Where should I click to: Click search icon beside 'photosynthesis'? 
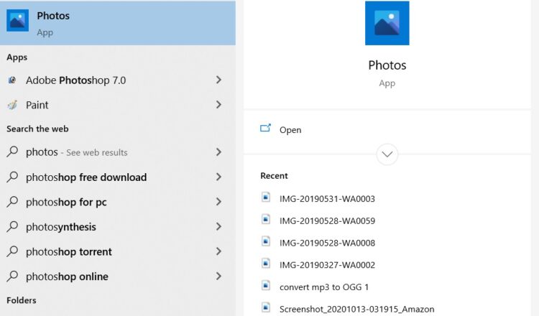(x=12, y=226)
